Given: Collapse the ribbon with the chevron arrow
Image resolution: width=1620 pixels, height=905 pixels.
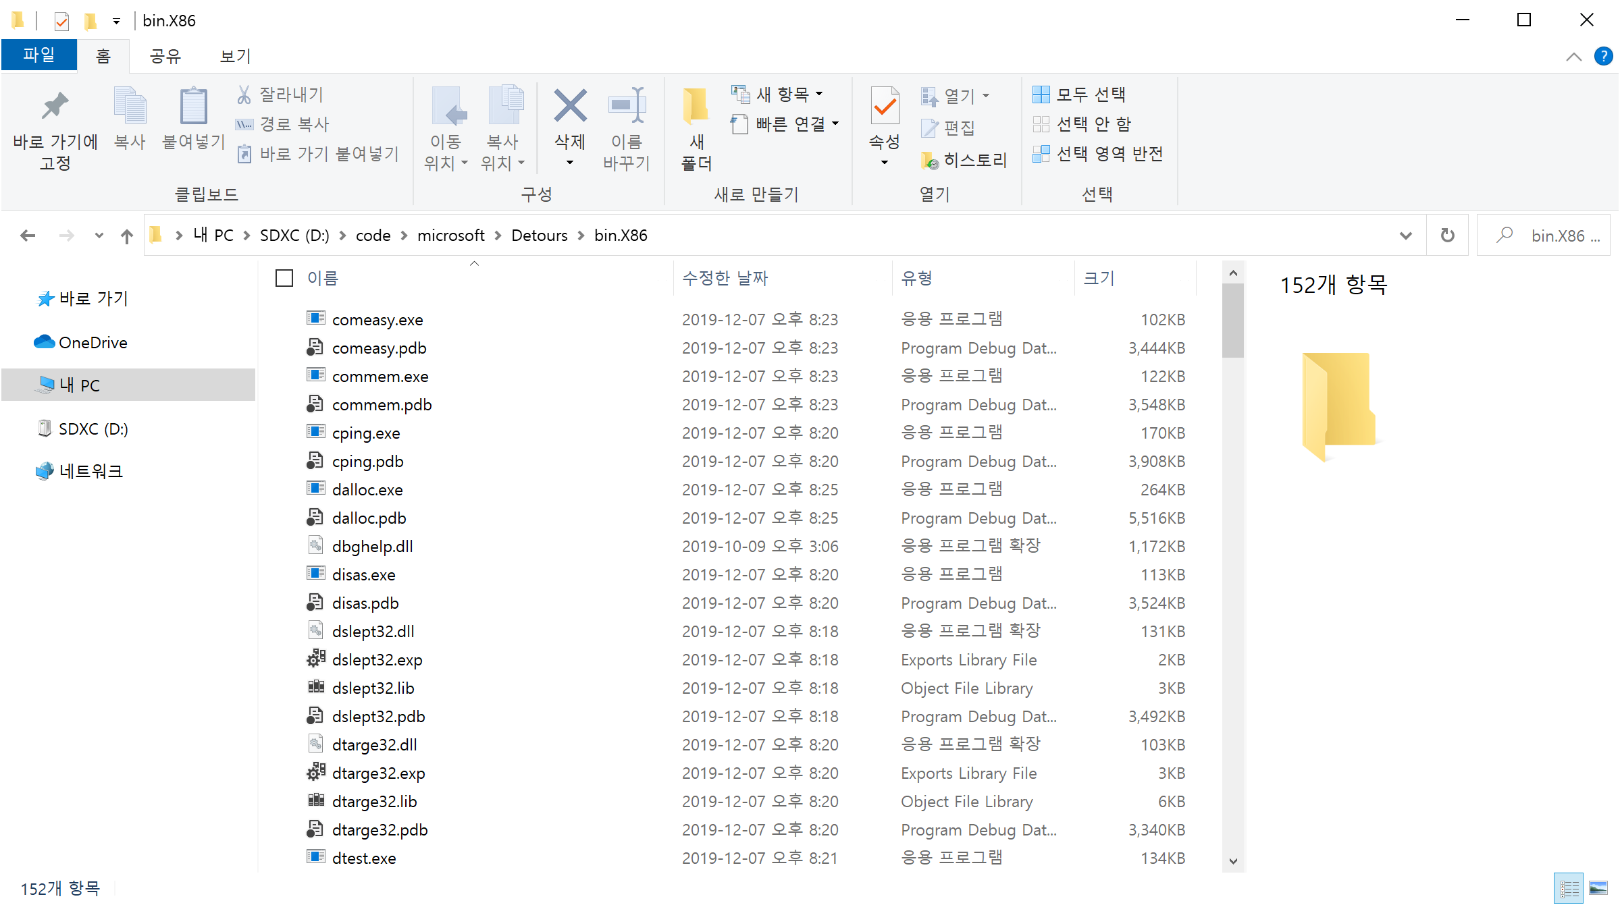Looking at the screenshot, I should pos(1573,57).
